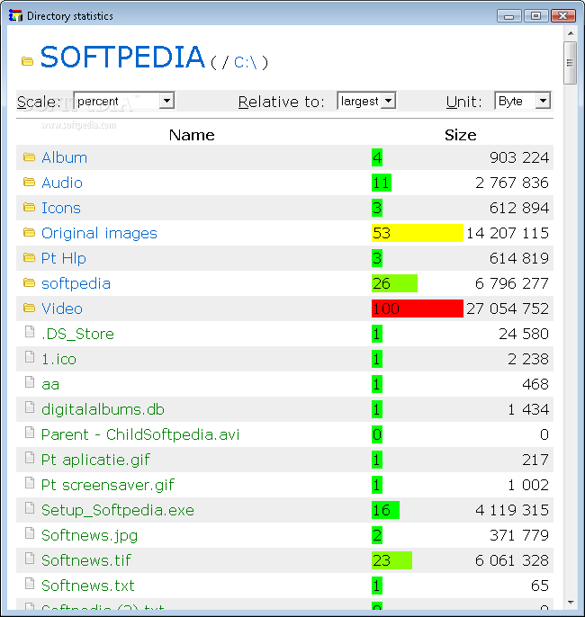This screenshot has height=617, width=585.
Task: Click the Pt screensaver.gif file name
Action: point(108,485)
